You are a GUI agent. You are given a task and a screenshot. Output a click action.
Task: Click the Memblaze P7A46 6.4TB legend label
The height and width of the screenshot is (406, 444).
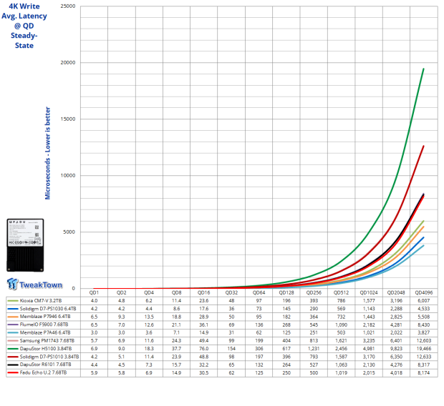pyautogui.click(x=45, y=333)
